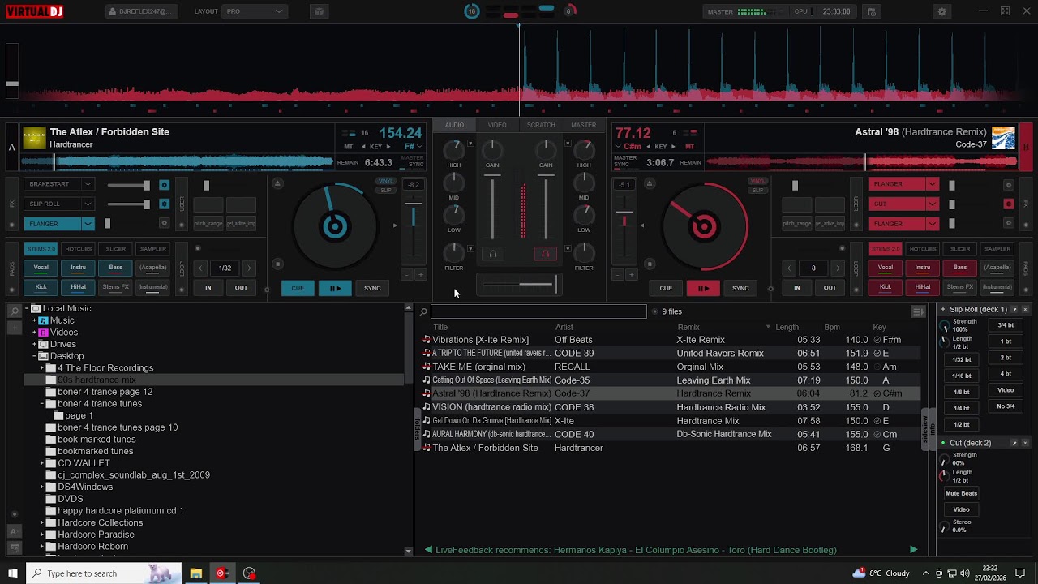The height and width of the screenshot is (584, 1038).
Task: Toggle VINYL mode on deck A
Action: pos(386,181)
